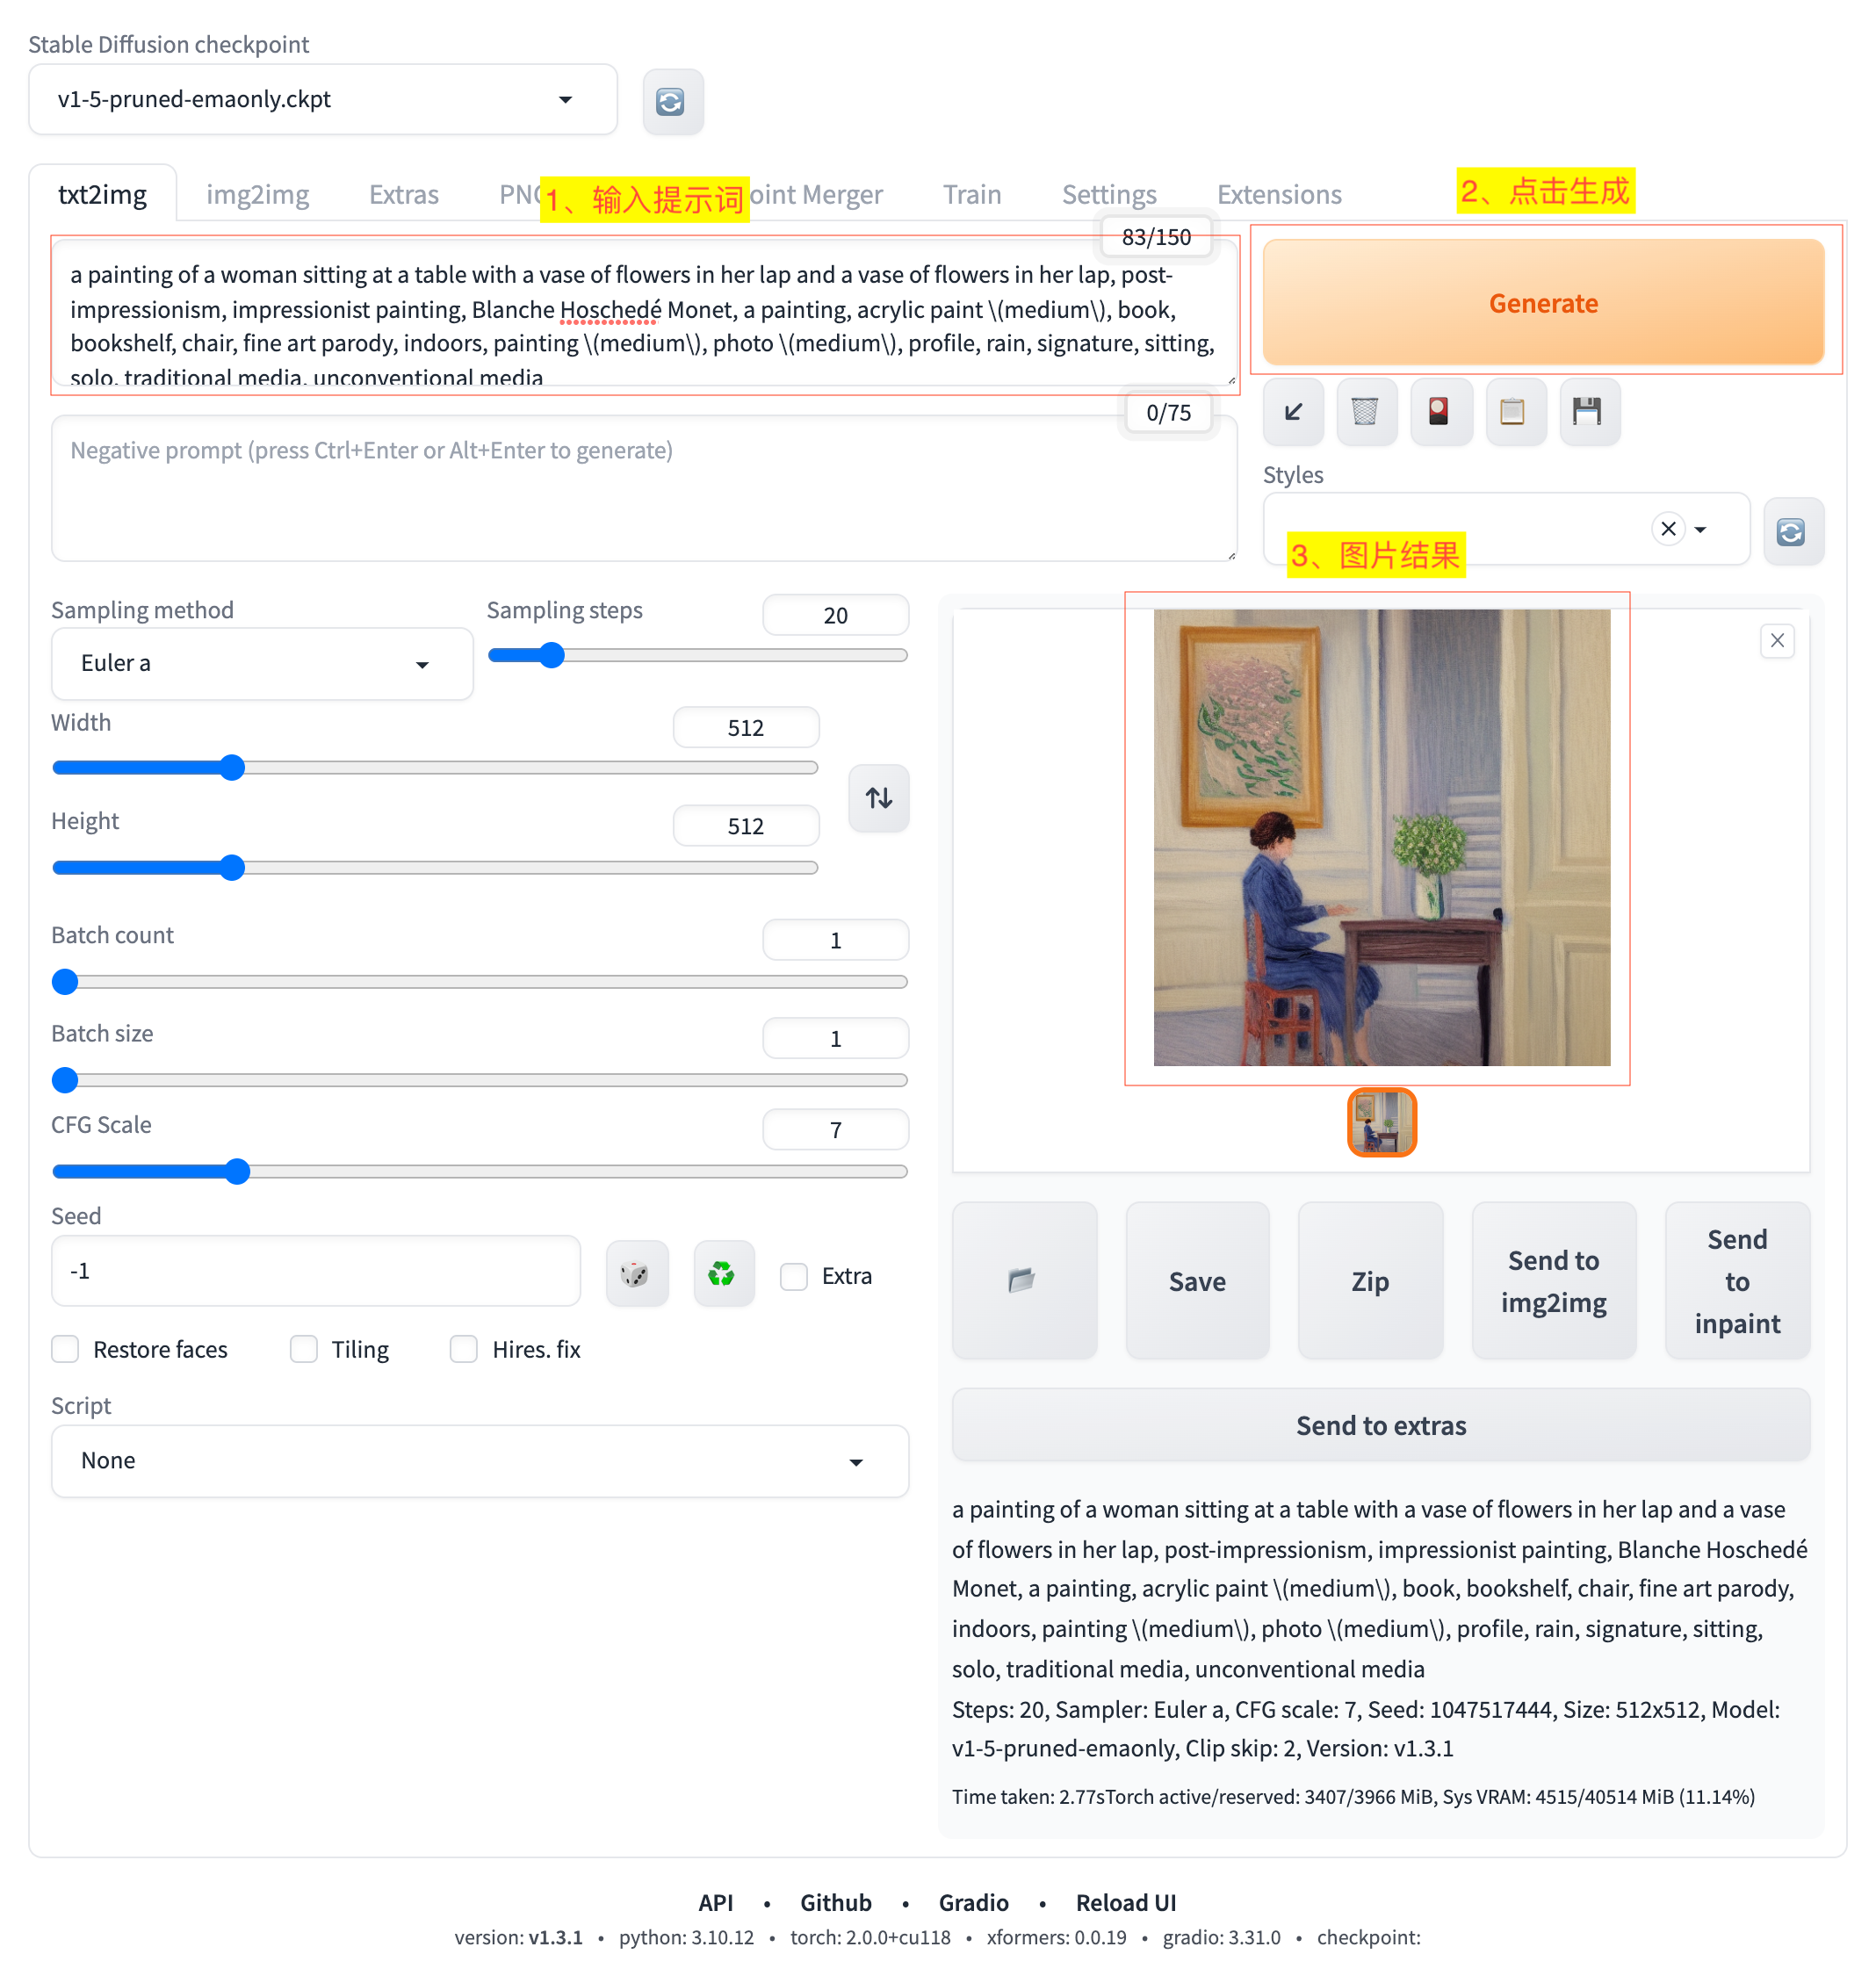Switch to the img2img tab
Viewport: 1876px width, 1983px height.
257,194
